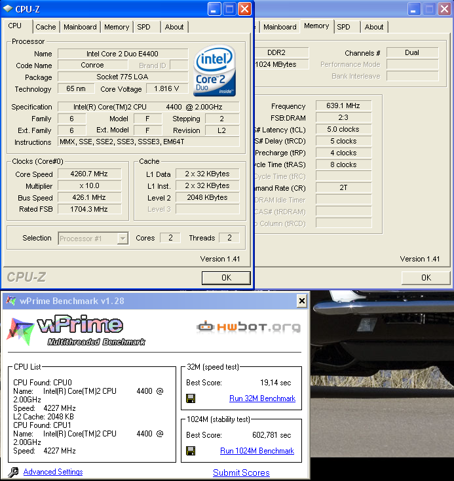Click 'CPU Found: CPU1' in the CPU List
This screenshot has height=481, width=454.
coord(42,425)
